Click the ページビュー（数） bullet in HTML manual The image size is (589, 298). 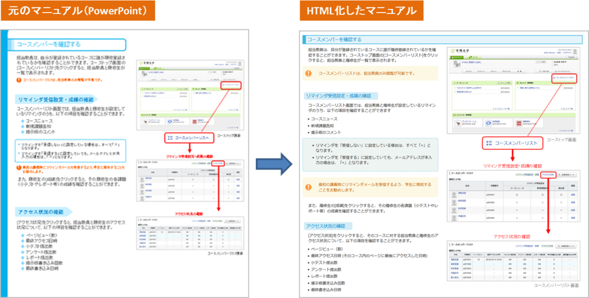click(327, 249)
